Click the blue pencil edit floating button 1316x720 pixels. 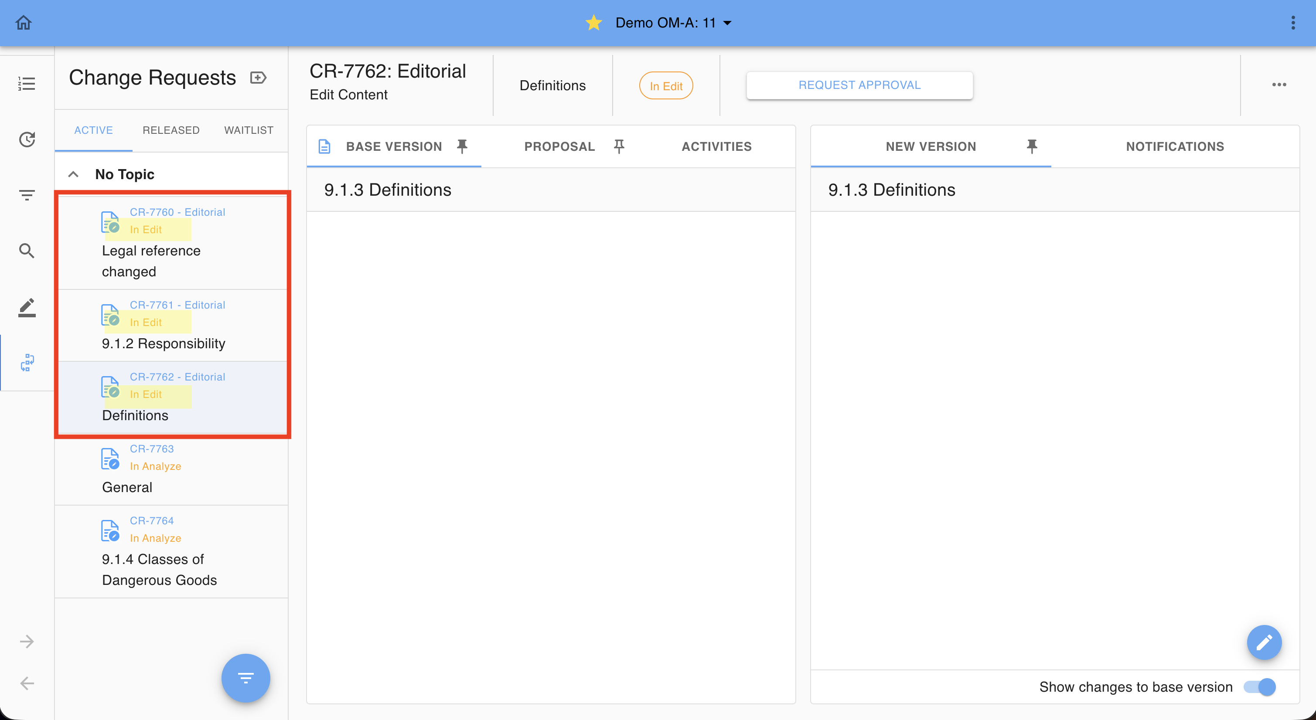[1263, 642]
